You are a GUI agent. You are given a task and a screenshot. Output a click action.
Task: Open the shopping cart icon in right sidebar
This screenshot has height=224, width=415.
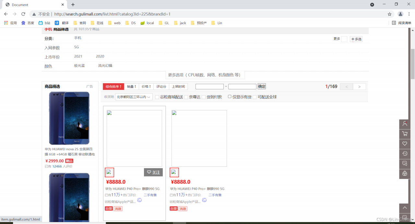pyautogui.click(x=405, y=134)
